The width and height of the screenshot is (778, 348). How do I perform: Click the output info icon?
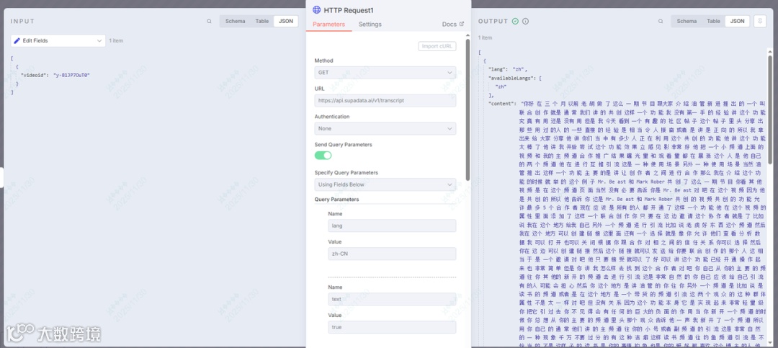(x=525, y=22)
